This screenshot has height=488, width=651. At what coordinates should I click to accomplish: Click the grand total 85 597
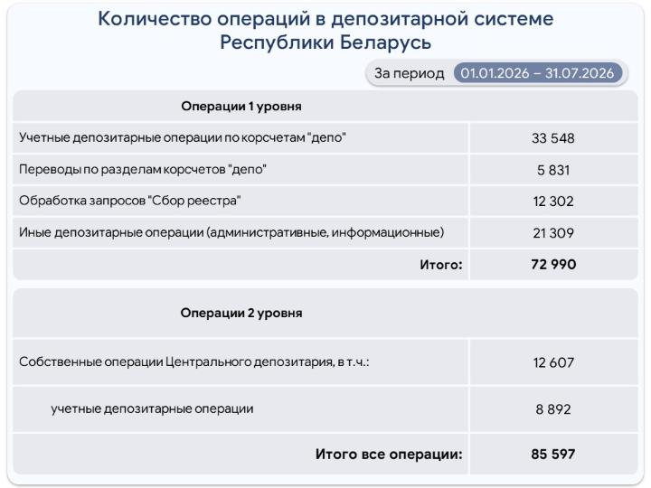coord(553,454)
